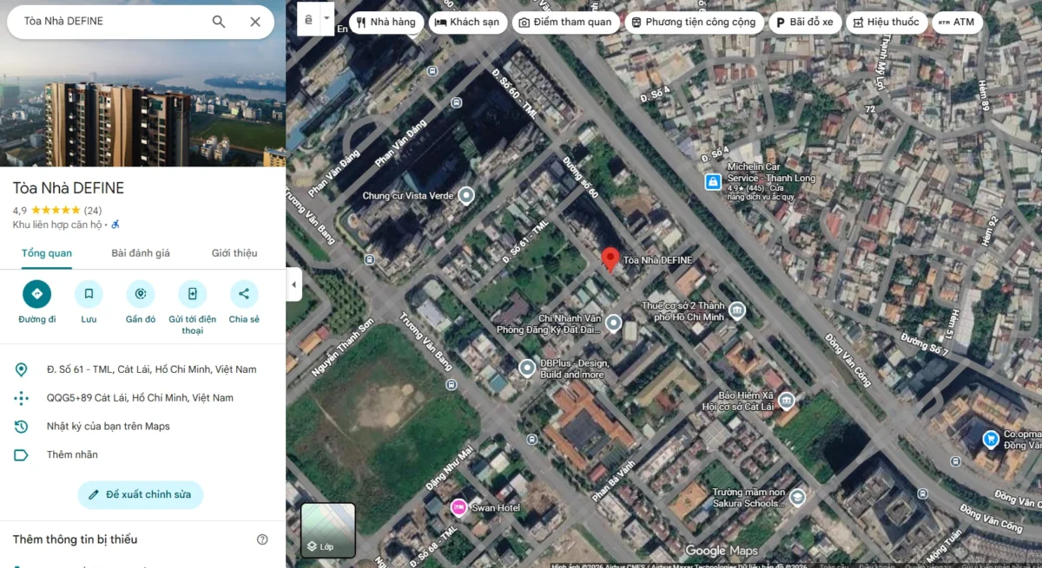Click the Tòa Nhà DEFINE search field
The width and height of the screenshot is (1042, 568).
[x=113, y=22]
